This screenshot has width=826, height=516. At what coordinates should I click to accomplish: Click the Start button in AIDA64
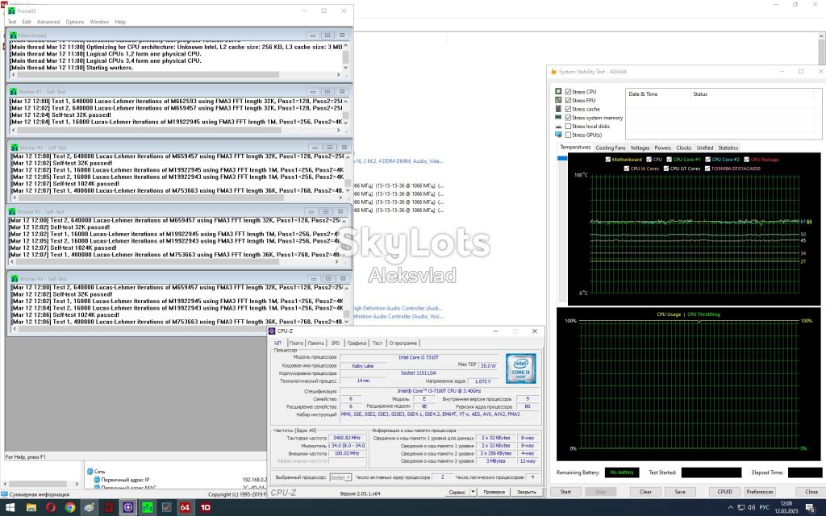565,492
